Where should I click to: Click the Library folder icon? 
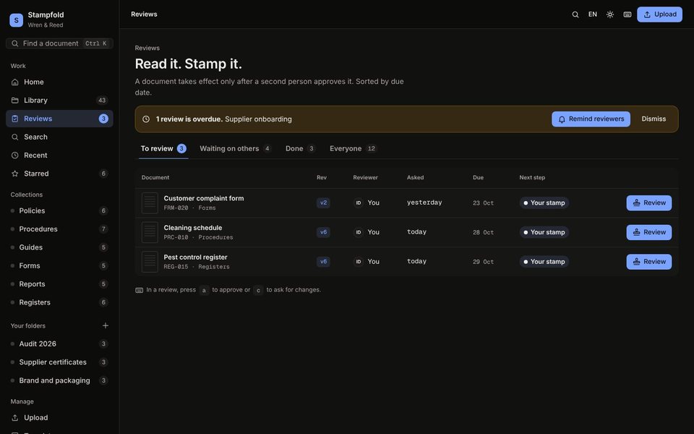click(x=15, y=100)
